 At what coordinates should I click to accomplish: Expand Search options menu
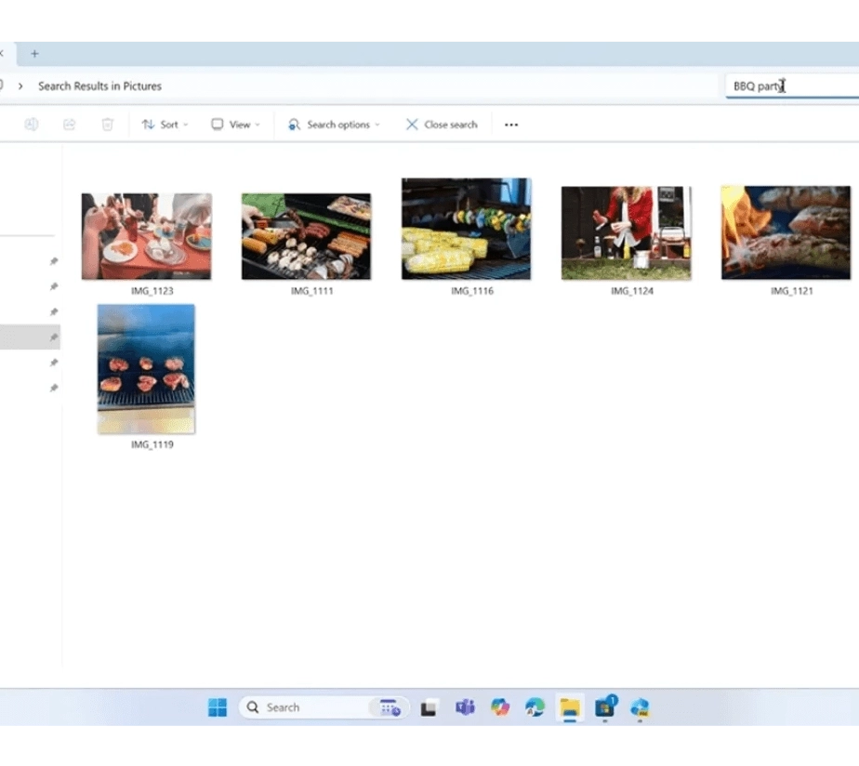pos(334,125)
